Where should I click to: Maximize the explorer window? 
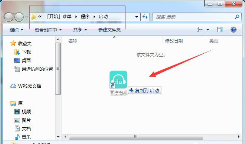[x=220, y=4]
